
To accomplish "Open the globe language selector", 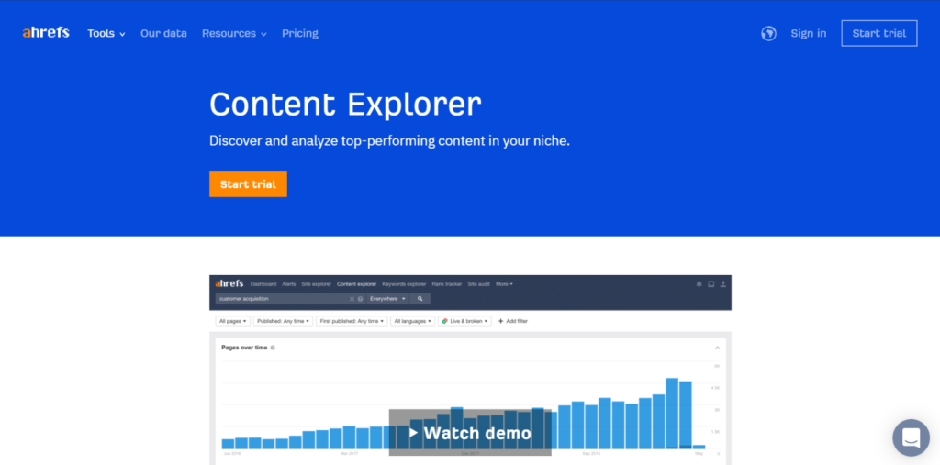I will (x=769, y=33).
